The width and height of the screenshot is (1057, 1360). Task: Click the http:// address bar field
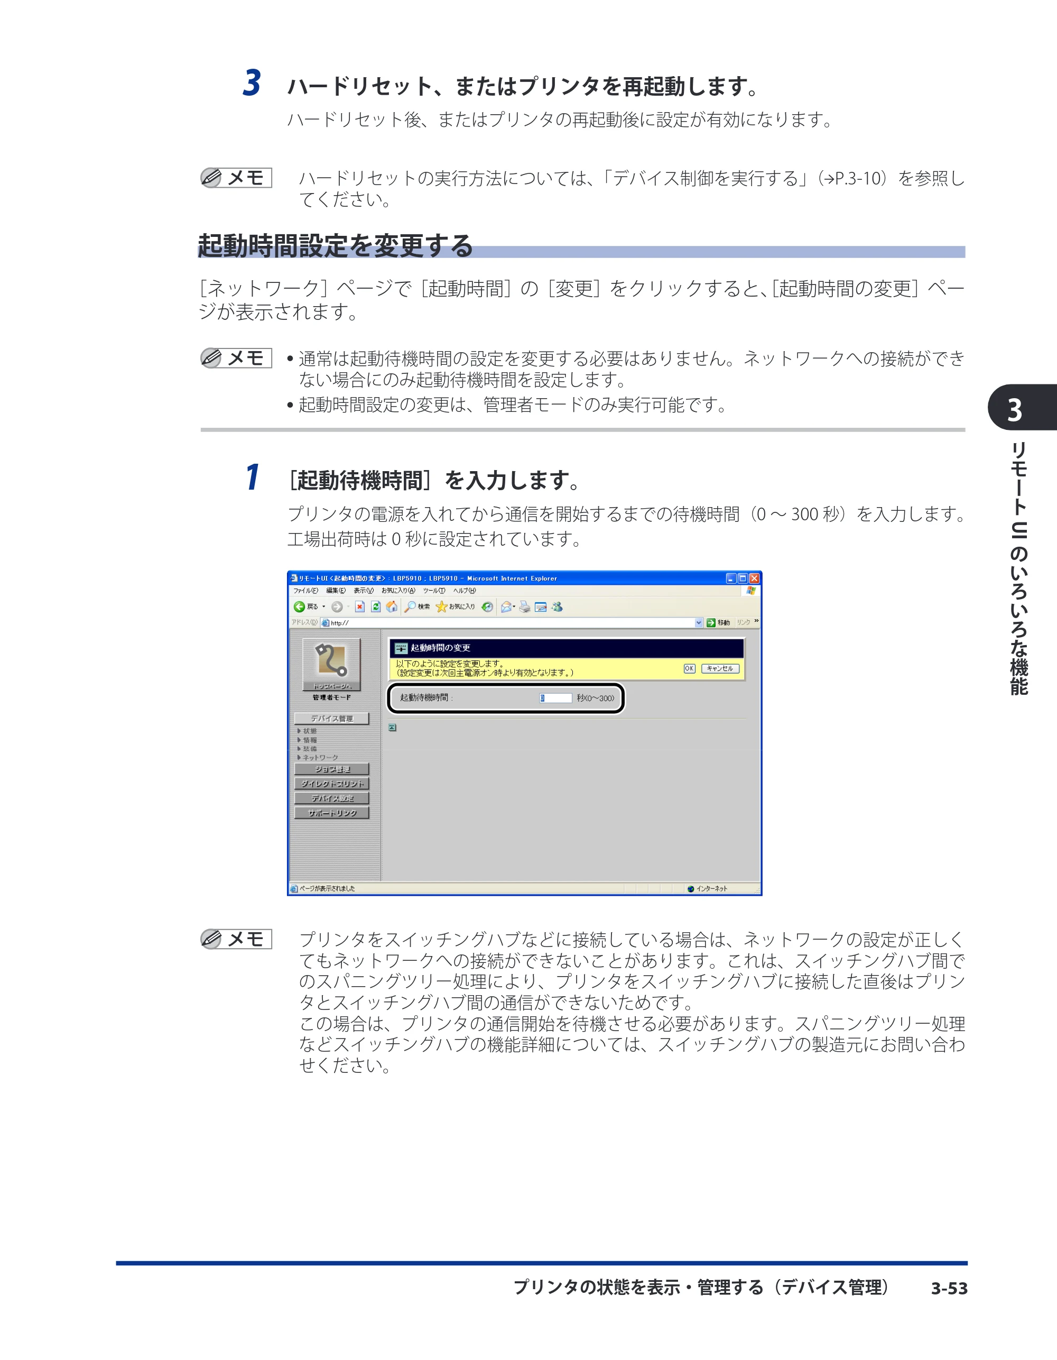512,623
